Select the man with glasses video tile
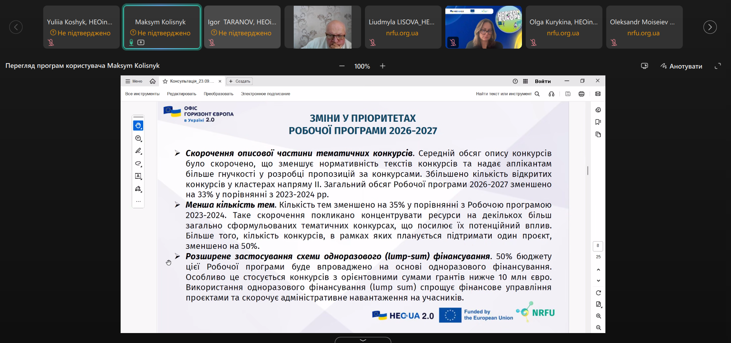The width and height of the screenshot is (731, 343). click(322, 27)
